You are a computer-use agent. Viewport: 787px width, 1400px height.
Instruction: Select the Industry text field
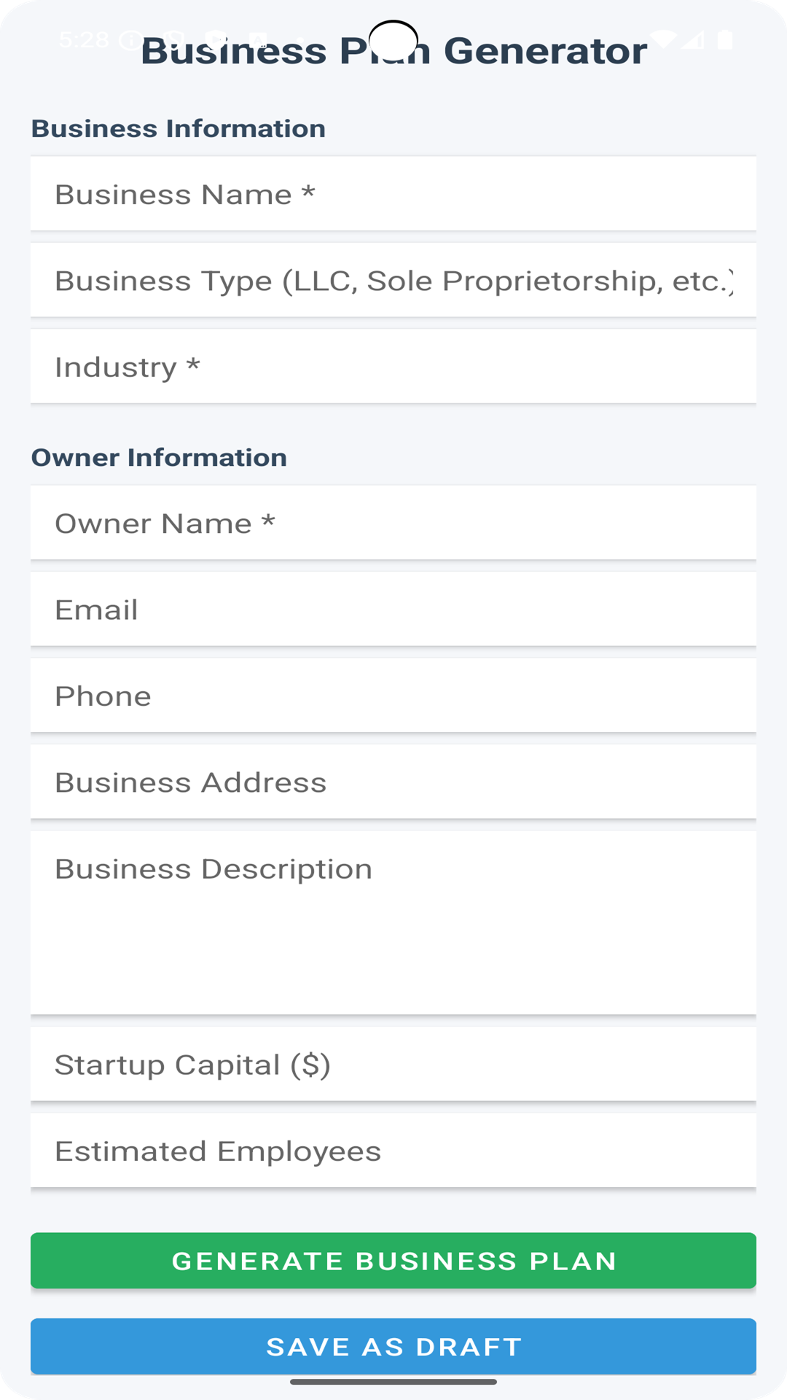click(393, 367)
